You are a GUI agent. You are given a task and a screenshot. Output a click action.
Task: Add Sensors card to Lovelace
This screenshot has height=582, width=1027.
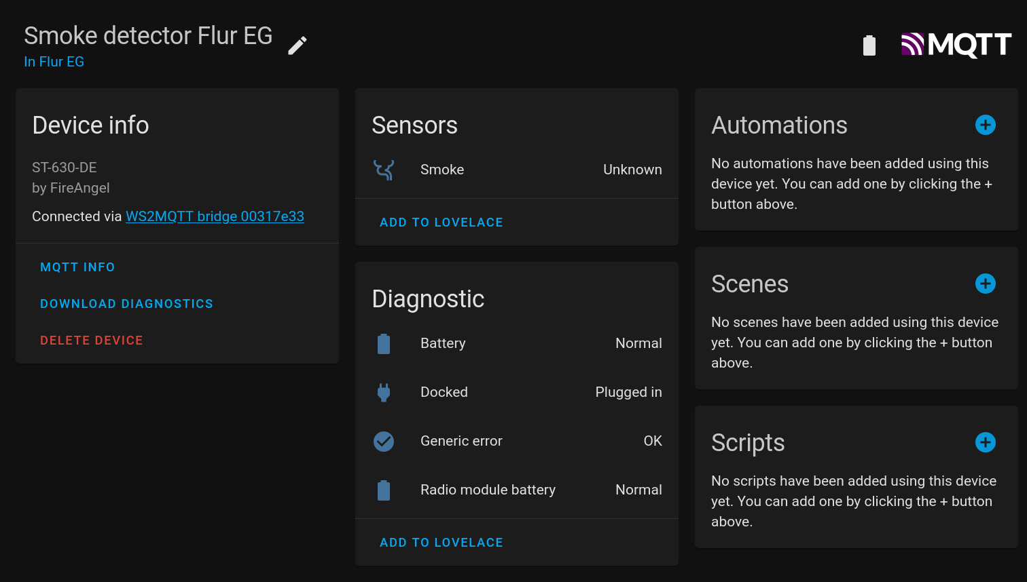(442, 222)
